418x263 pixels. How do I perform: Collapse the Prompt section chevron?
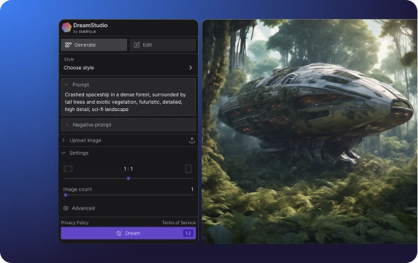point(66,85)
